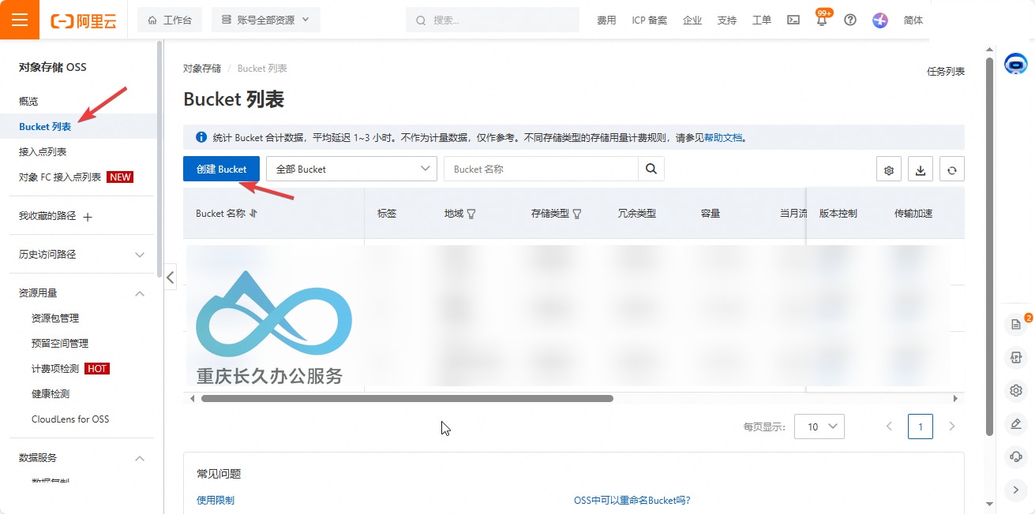Open 任务列表 link
Screen dimensions: 1035x514
(x=946, y=72)
